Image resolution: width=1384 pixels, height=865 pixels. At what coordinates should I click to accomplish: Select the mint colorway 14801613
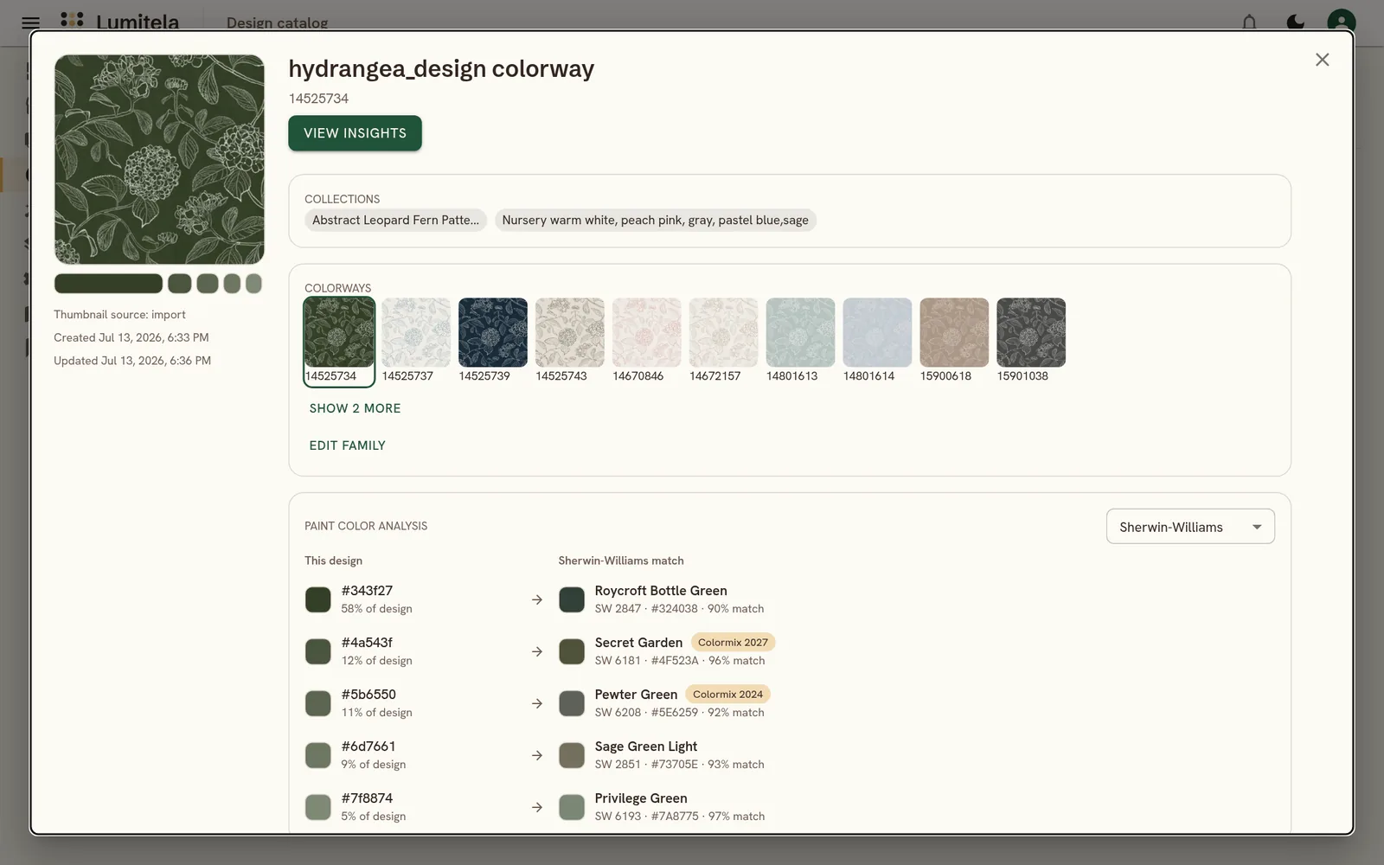pos(801,341)
